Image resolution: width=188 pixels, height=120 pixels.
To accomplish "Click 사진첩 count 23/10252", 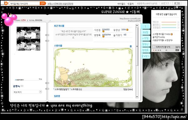I will pyautogui.click(x=106, y=30).
